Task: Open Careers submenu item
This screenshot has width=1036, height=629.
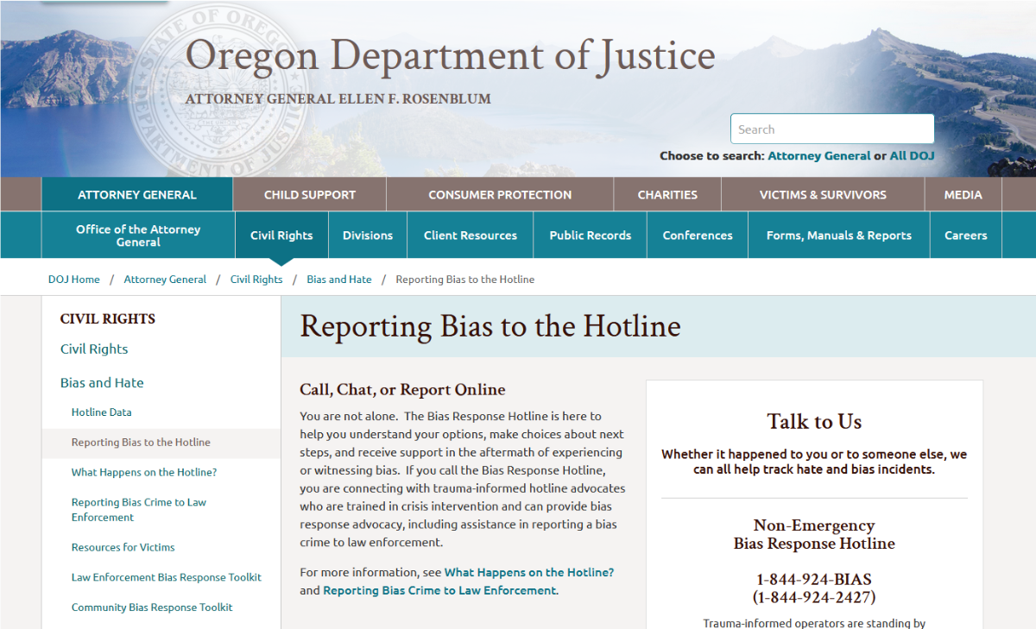Action: [x=965, y=236]
